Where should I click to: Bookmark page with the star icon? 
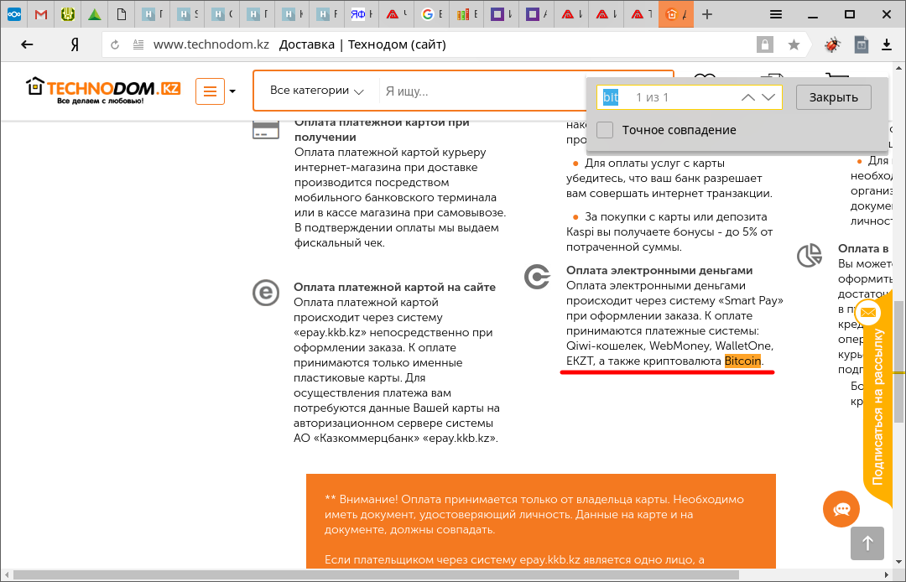pyautogui.click(x=794, y=44)
